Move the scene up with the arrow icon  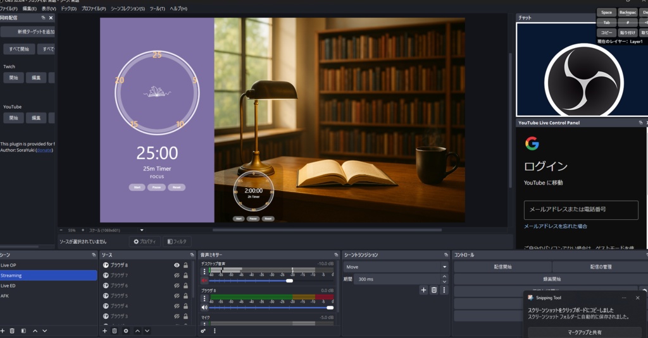(35, 331)
